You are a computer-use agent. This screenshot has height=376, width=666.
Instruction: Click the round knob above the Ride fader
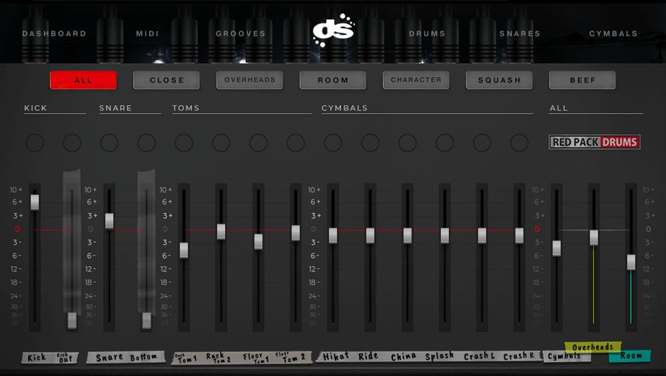coord(370,142)
